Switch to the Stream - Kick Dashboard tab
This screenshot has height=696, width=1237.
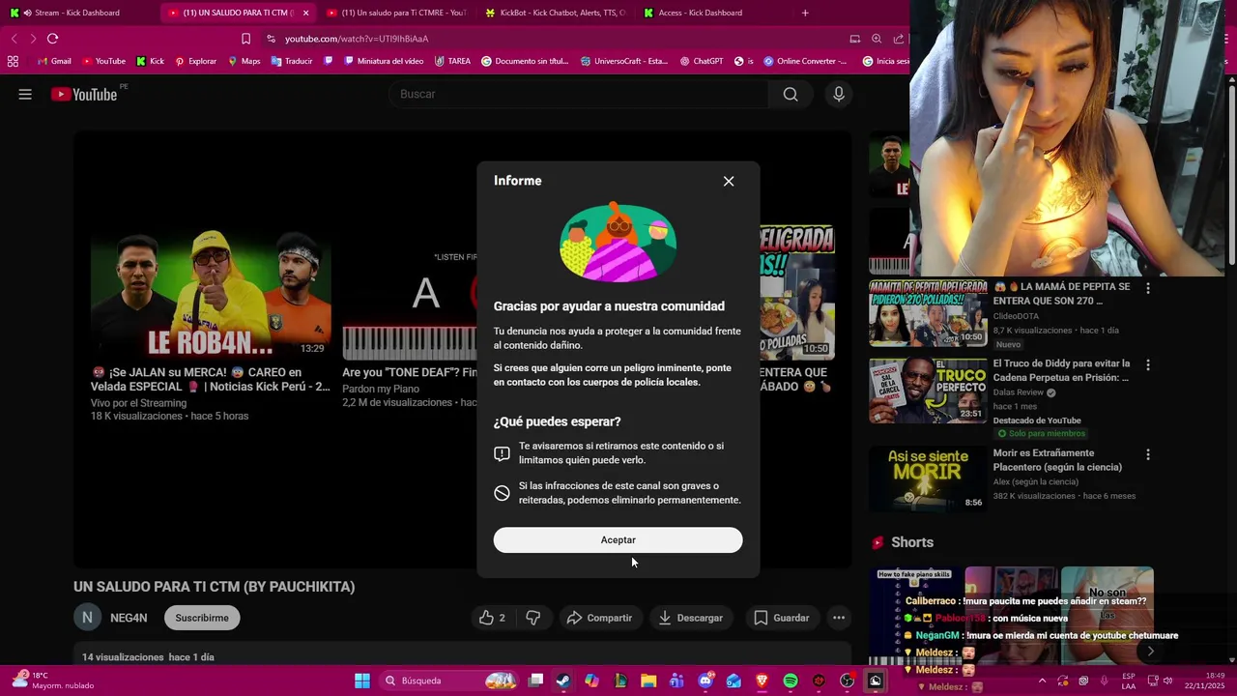click(77, 13)
